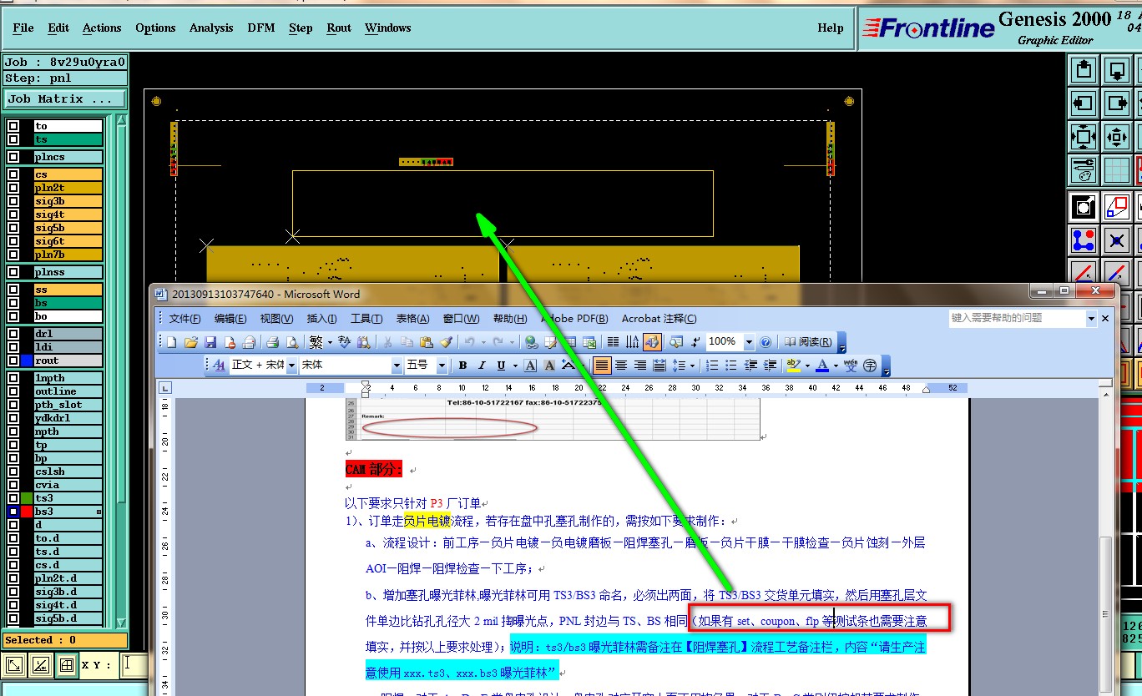Viewport: 1142px width, 696px height.
Task: Select the 'sig5b' layer name
Action: point(68,228)
